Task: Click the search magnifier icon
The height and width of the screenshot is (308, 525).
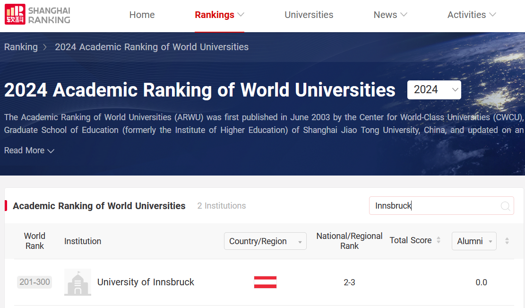Action: (x=505, y=206)
